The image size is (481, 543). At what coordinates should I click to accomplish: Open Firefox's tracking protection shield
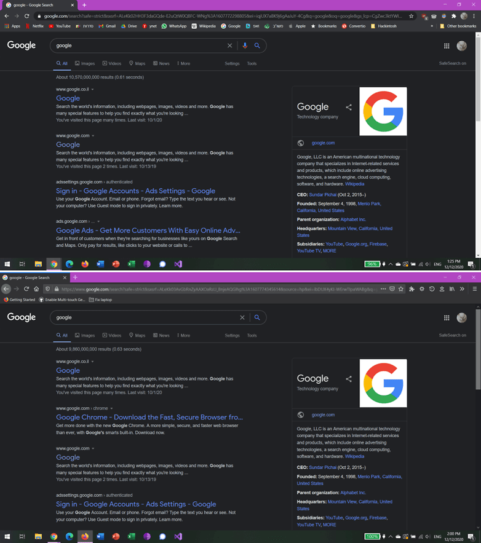click(x=48, y=289)
